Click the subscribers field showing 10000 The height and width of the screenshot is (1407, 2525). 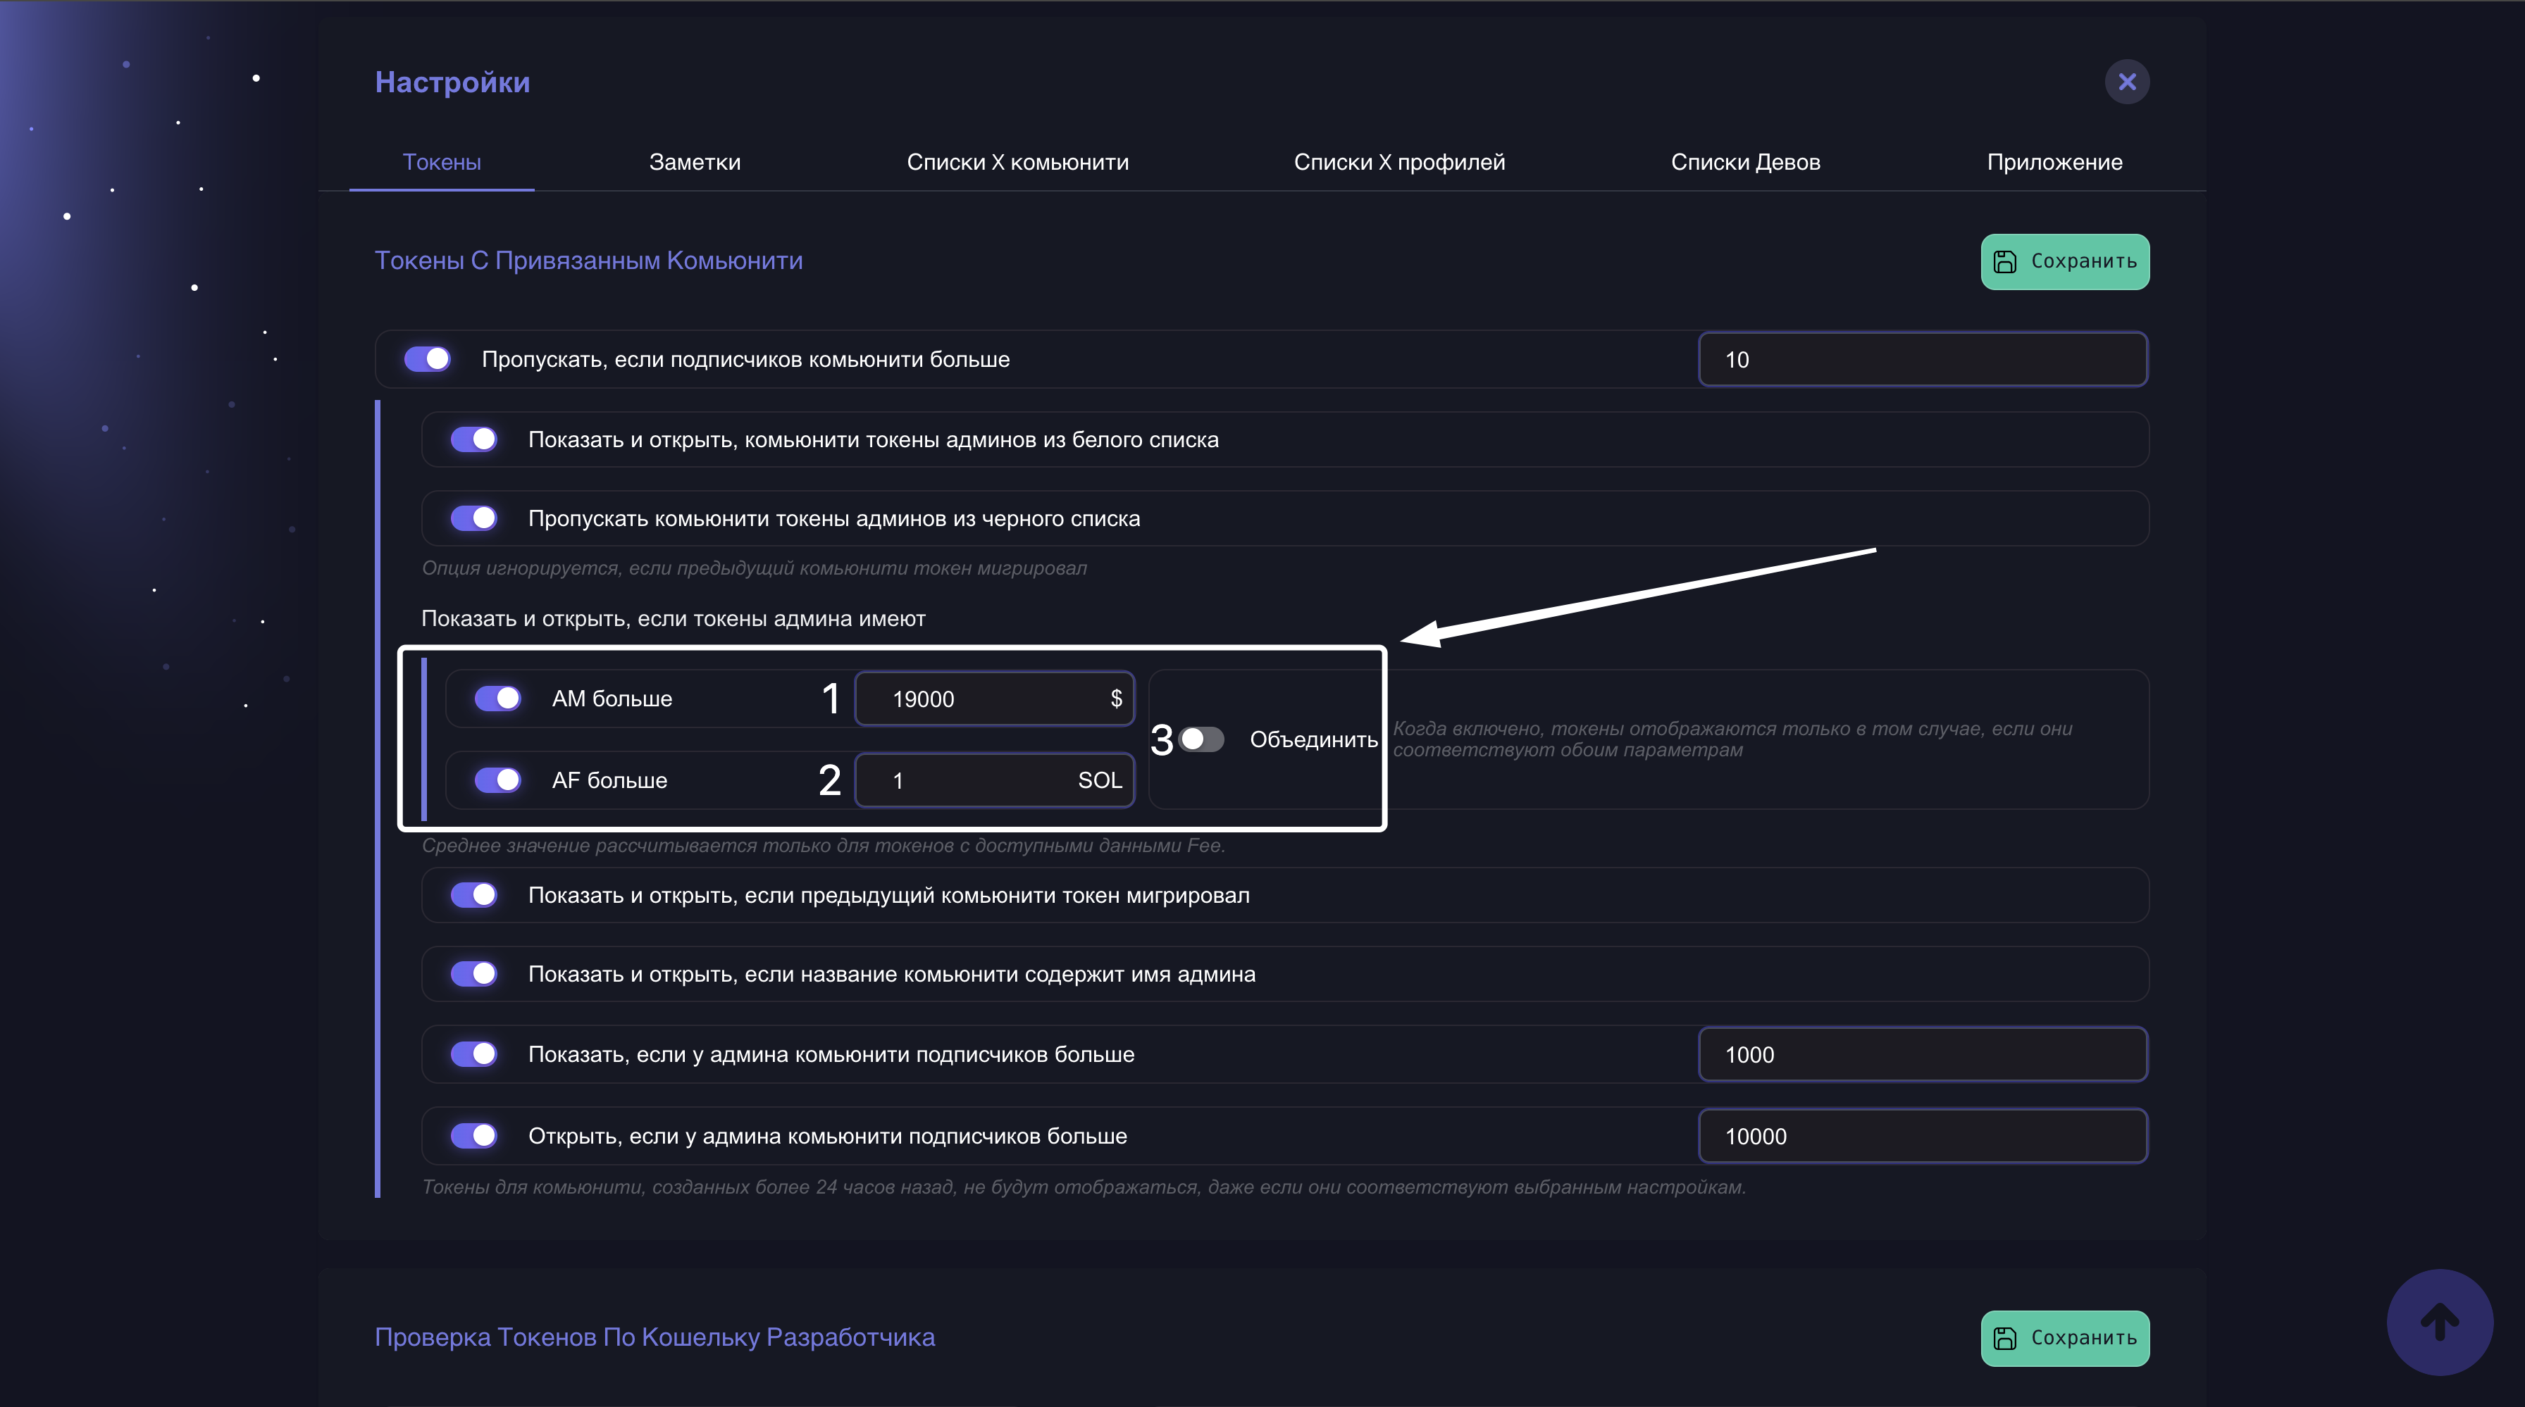[x=1921, y=1137]
